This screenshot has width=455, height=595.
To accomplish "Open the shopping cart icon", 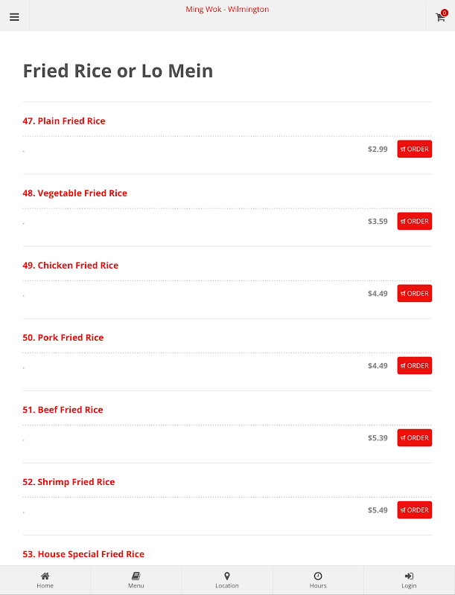I will pos(440,17).
